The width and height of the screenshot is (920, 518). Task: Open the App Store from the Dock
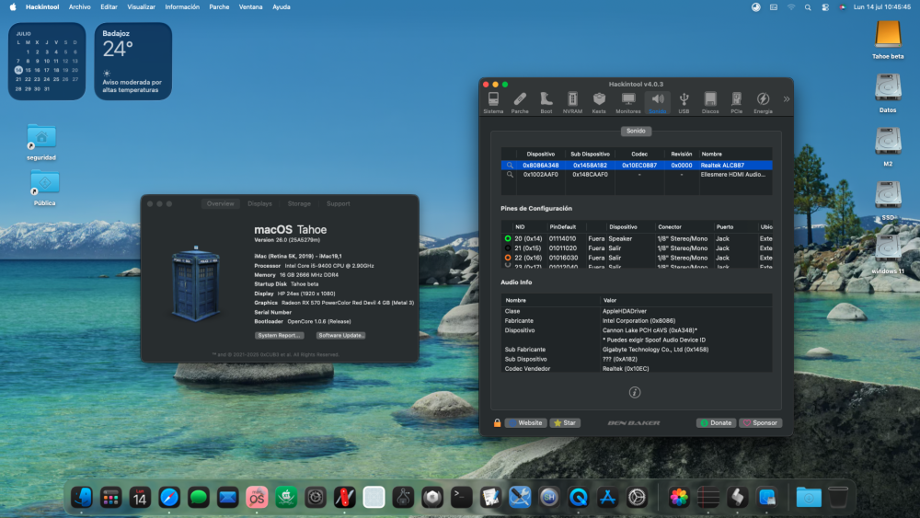coord(607,498)
